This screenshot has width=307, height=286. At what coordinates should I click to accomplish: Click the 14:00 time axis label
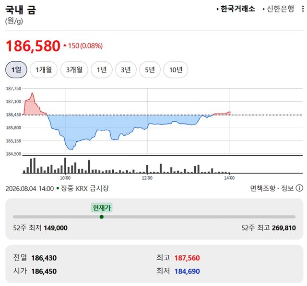pos(229,178)
